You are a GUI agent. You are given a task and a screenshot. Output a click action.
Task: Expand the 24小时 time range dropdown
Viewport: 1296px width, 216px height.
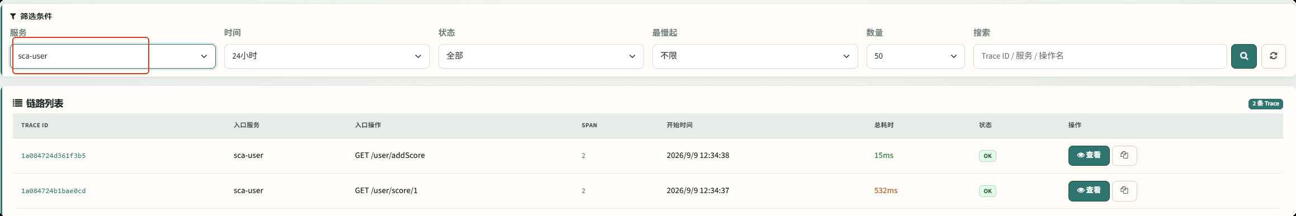[x=327, y=56]
